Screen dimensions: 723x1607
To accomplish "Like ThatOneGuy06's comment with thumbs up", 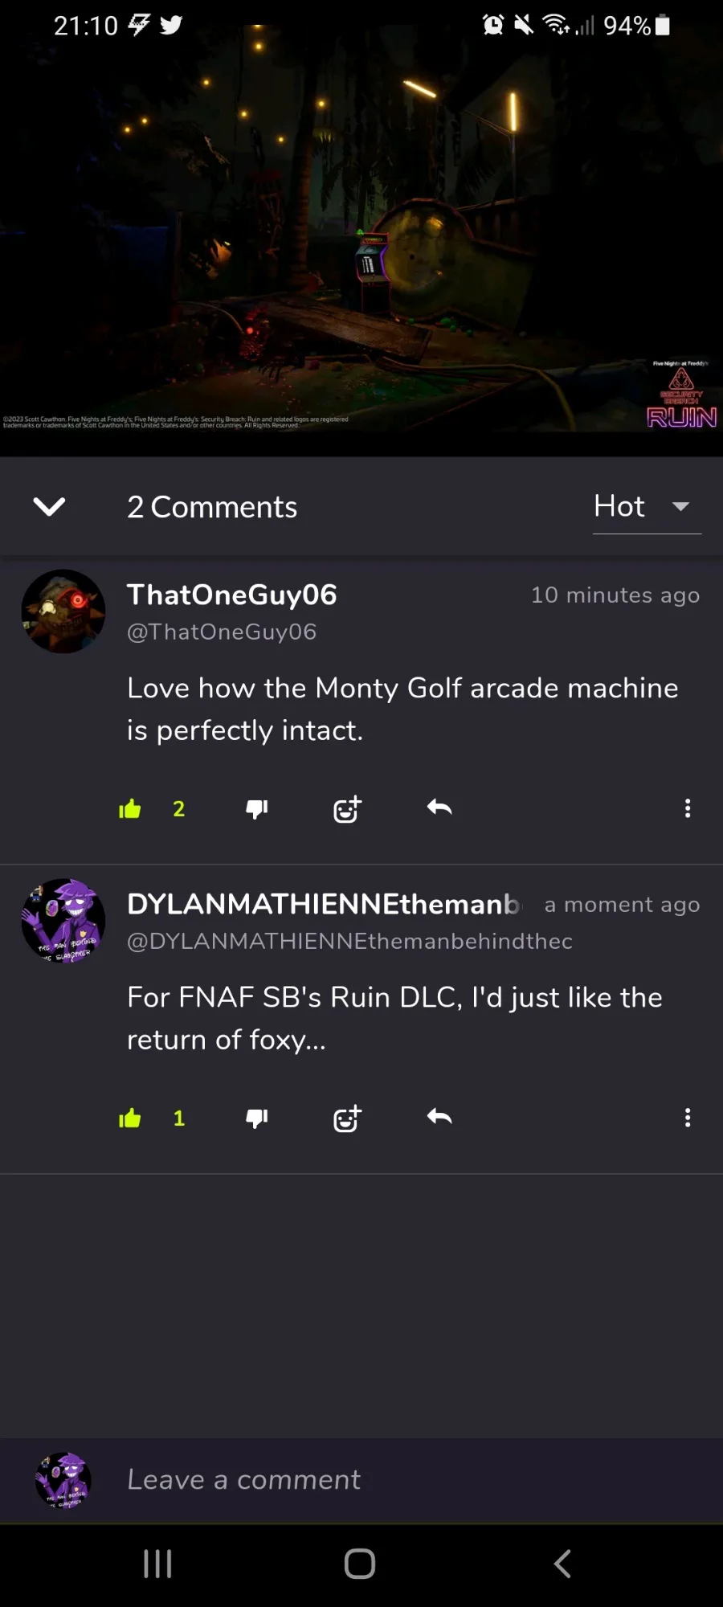I will click(130, 809).
